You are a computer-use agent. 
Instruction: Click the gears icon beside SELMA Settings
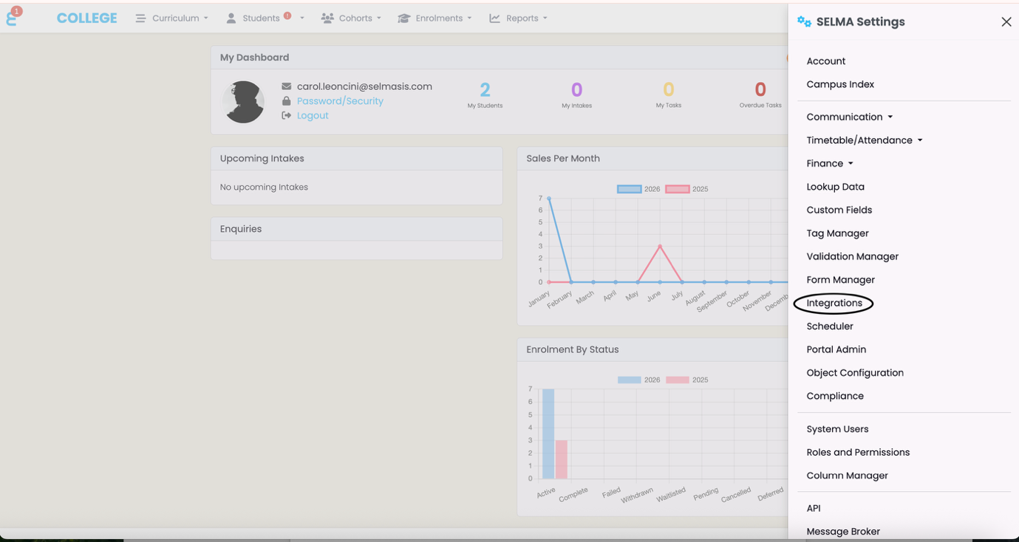(x=804, y=22)
